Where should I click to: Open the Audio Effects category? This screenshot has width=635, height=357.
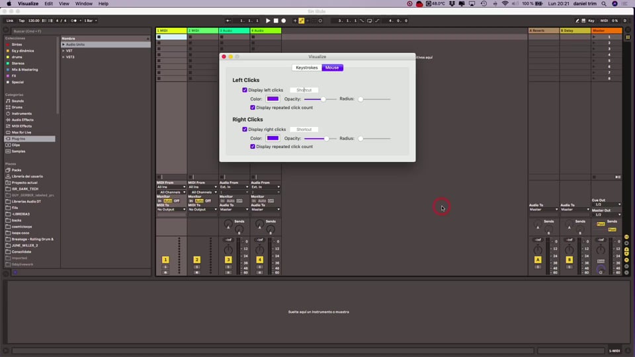point(20,120)
